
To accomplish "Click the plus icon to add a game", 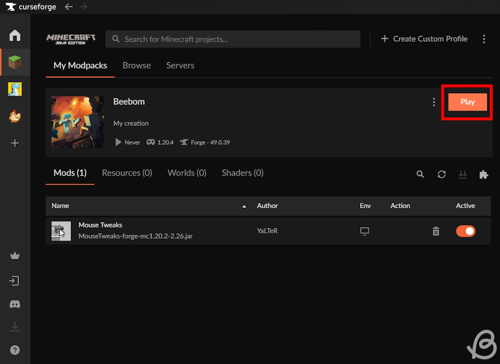I will 15,143.
